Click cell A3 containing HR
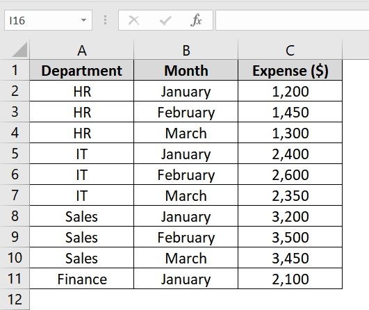This screenshot has width=369, height=310. (x=82, y=112)
